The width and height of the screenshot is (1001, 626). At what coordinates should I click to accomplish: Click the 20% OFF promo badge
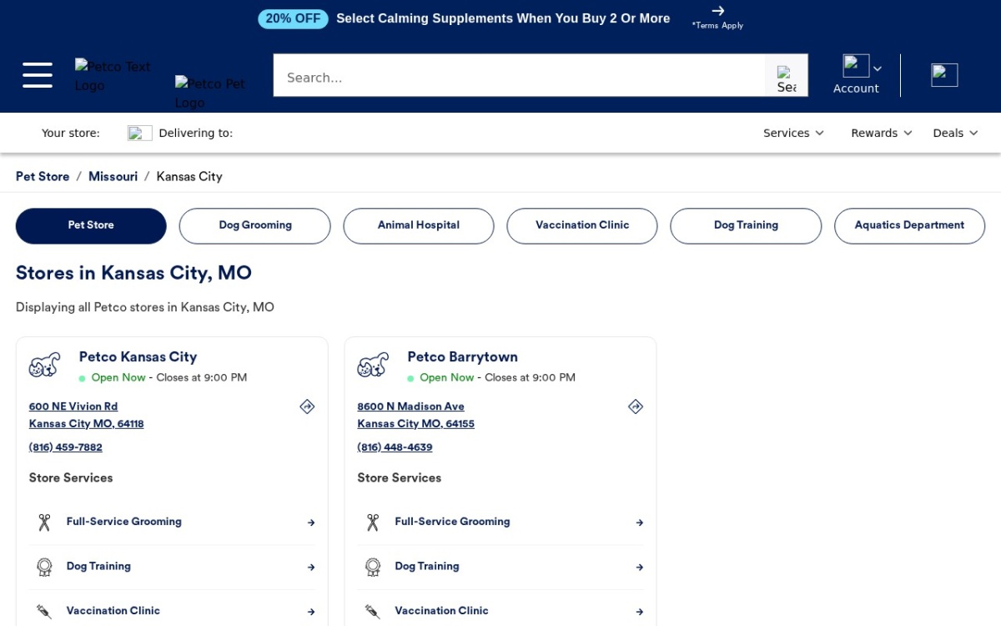(x=293, y=18)
